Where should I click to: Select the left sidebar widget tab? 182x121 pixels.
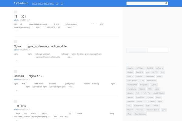(137, 50)
